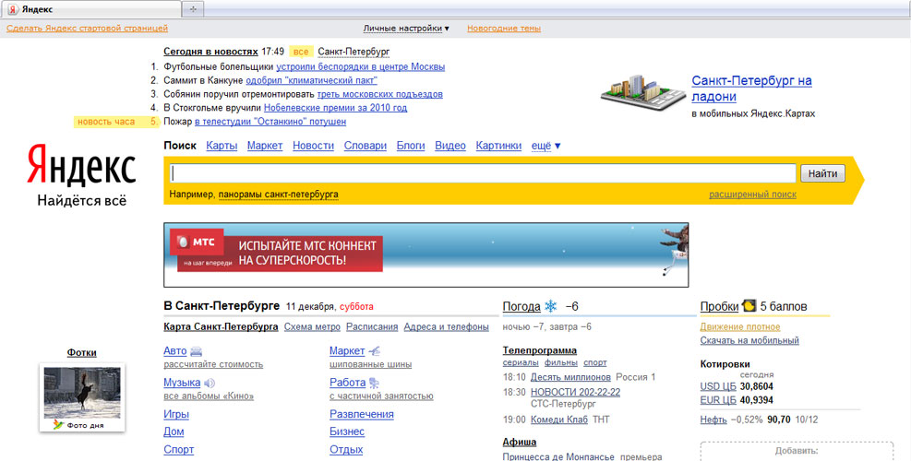Switch to the Новости tab
Screen dimensions: 911x461
[x=313, y=146]
